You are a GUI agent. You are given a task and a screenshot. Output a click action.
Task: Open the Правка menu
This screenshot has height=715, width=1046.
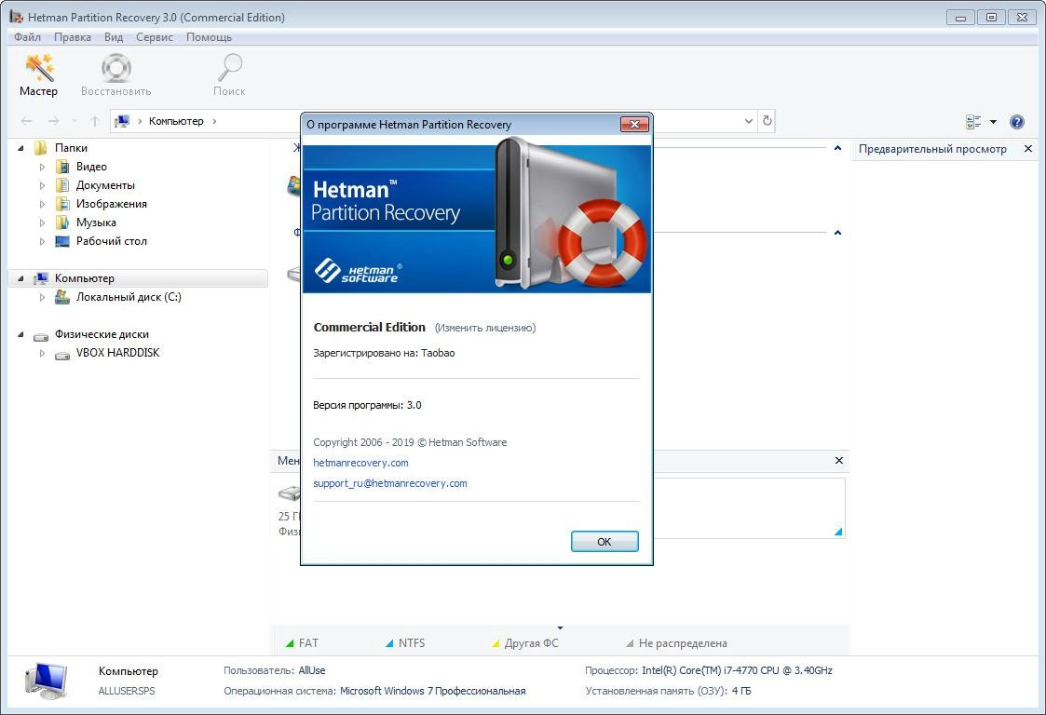click(72, 36)
